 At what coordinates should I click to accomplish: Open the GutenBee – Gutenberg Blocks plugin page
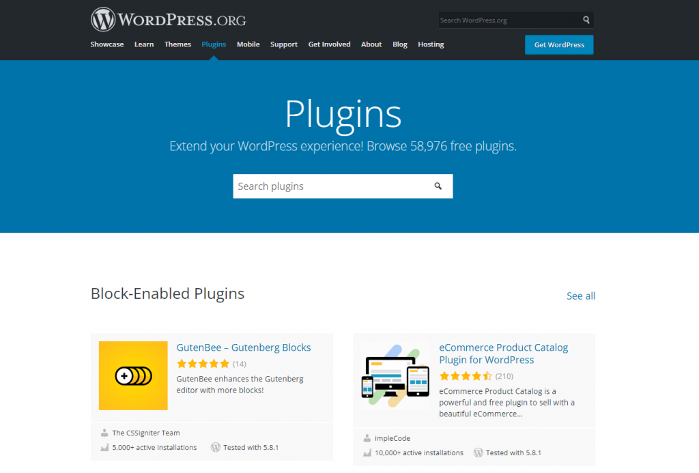pyautogui.click(x=244, y=347)
